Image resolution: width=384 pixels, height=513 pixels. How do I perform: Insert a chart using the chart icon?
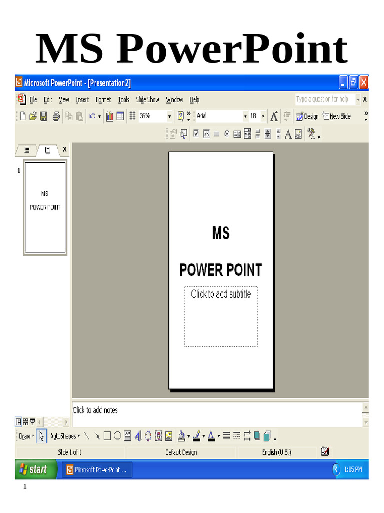[x=109, y=116]
